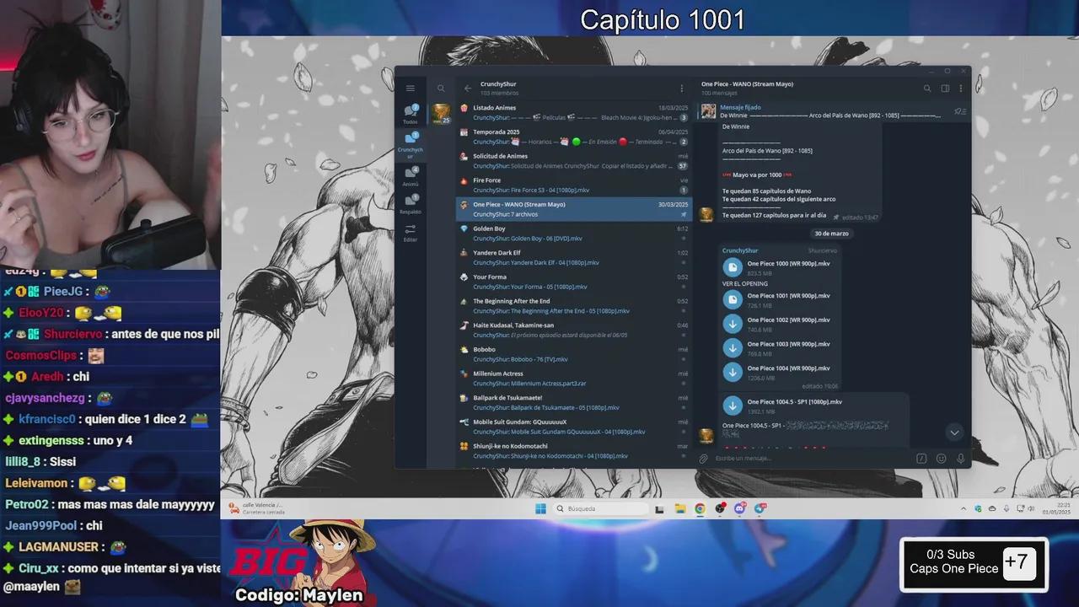Search within the One Piece chat
Screen dimensions: 1079x607
click(927, 89)
